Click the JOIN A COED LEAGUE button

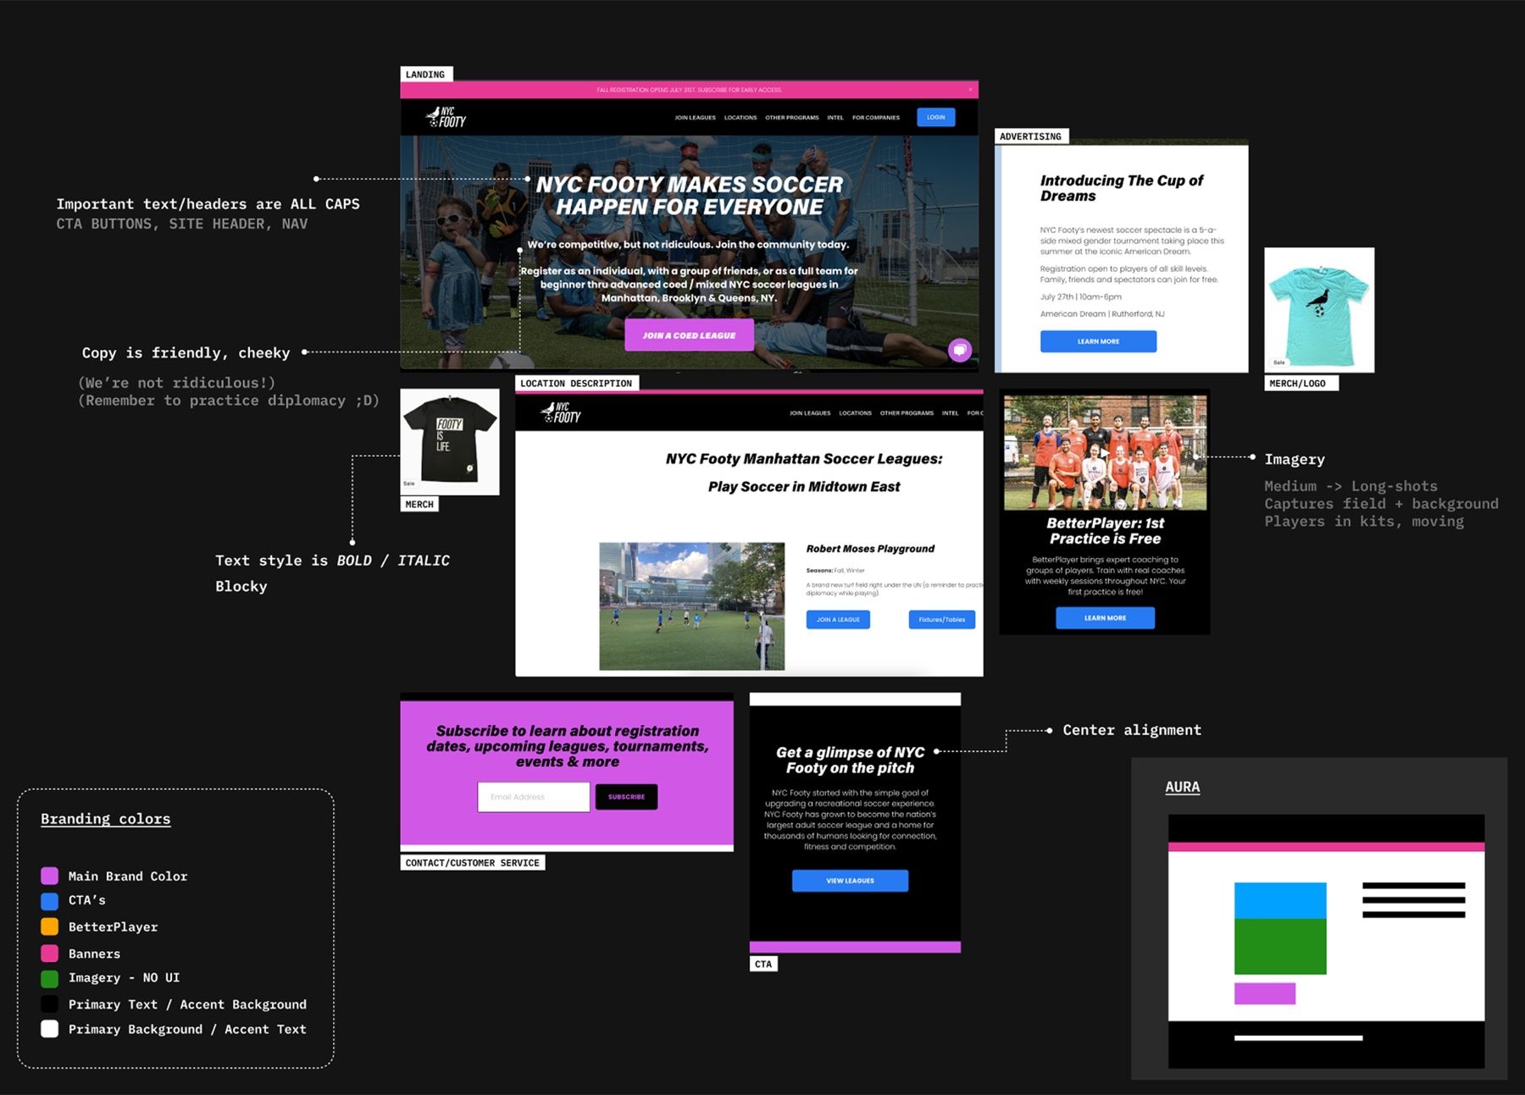689,335
